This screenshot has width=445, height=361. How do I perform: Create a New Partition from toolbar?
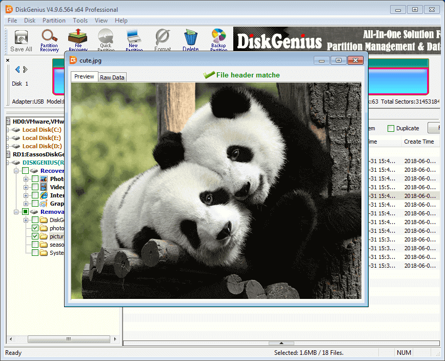134,40
